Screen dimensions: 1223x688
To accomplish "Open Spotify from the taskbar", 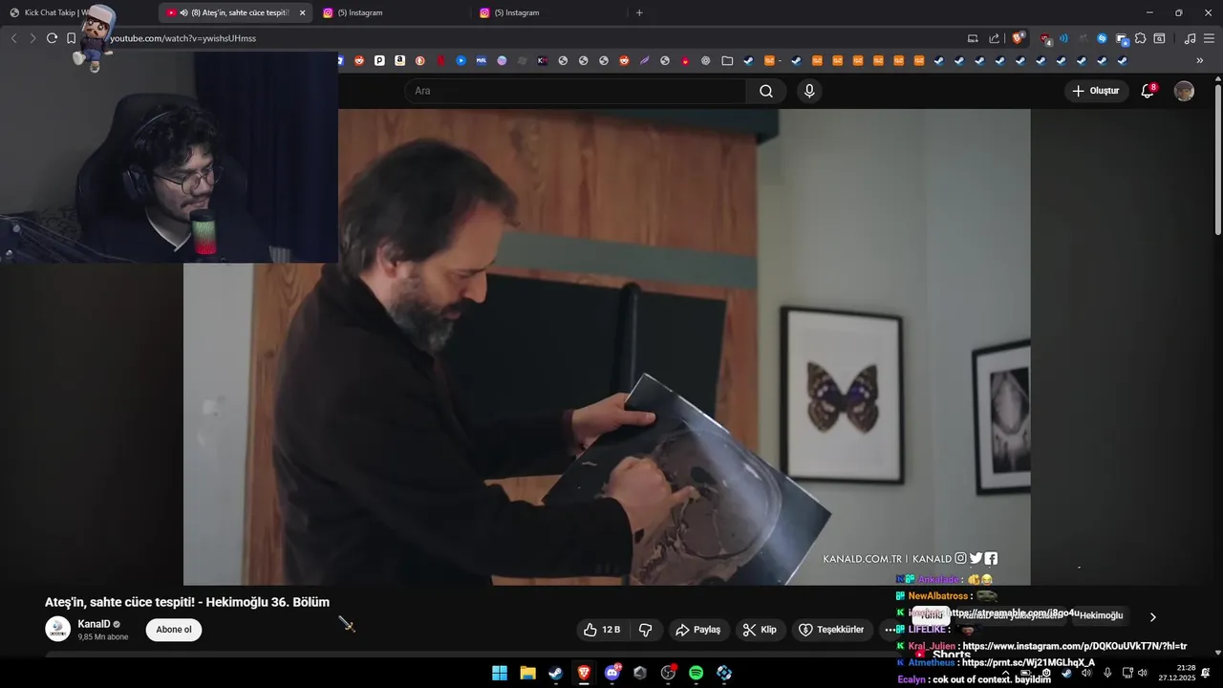I will coord(696,673).
